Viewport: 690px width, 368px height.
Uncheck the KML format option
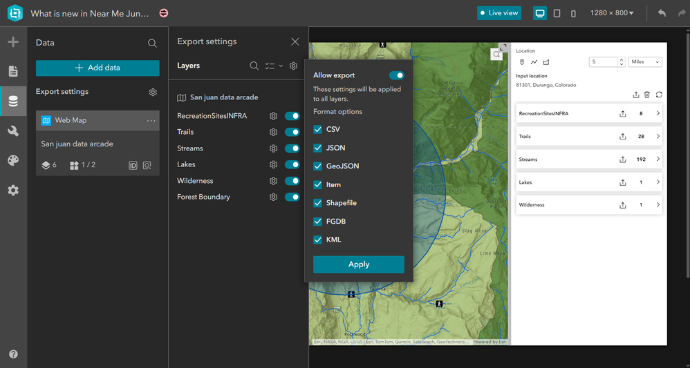tap(318, 240)
